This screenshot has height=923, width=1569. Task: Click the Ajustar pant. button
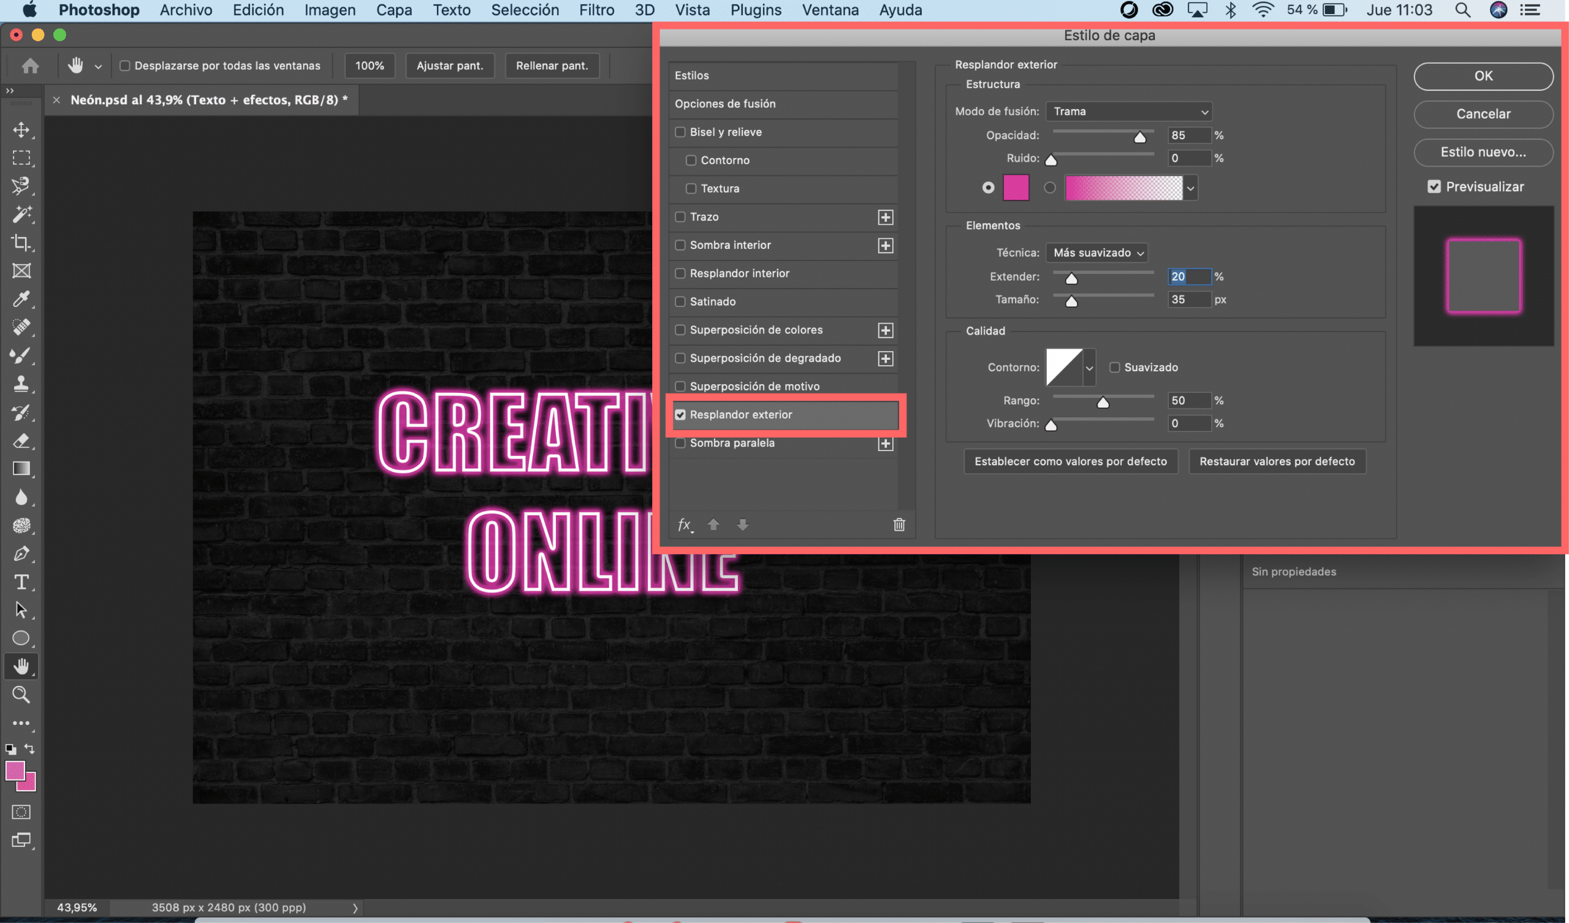tap(449, 66)
